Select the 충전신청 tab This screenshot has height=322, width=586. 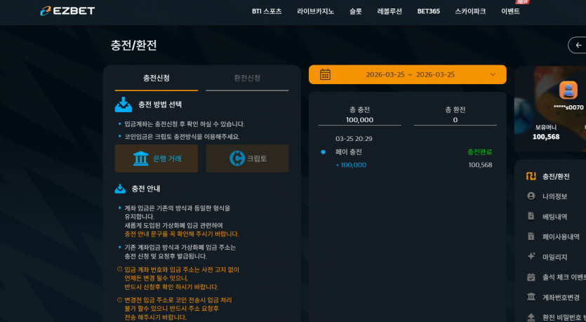coord(157,78)
